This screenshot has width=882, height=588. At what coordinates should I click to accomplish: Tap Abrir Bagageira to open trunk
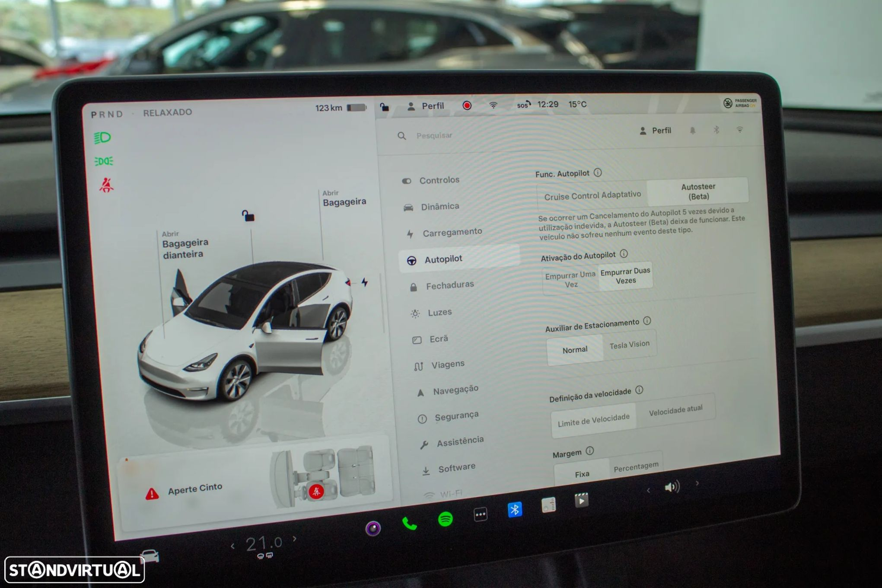(x=344, y=198)
